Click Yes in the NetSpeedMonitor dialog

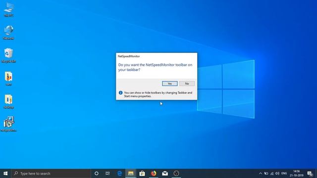(169, 84)
